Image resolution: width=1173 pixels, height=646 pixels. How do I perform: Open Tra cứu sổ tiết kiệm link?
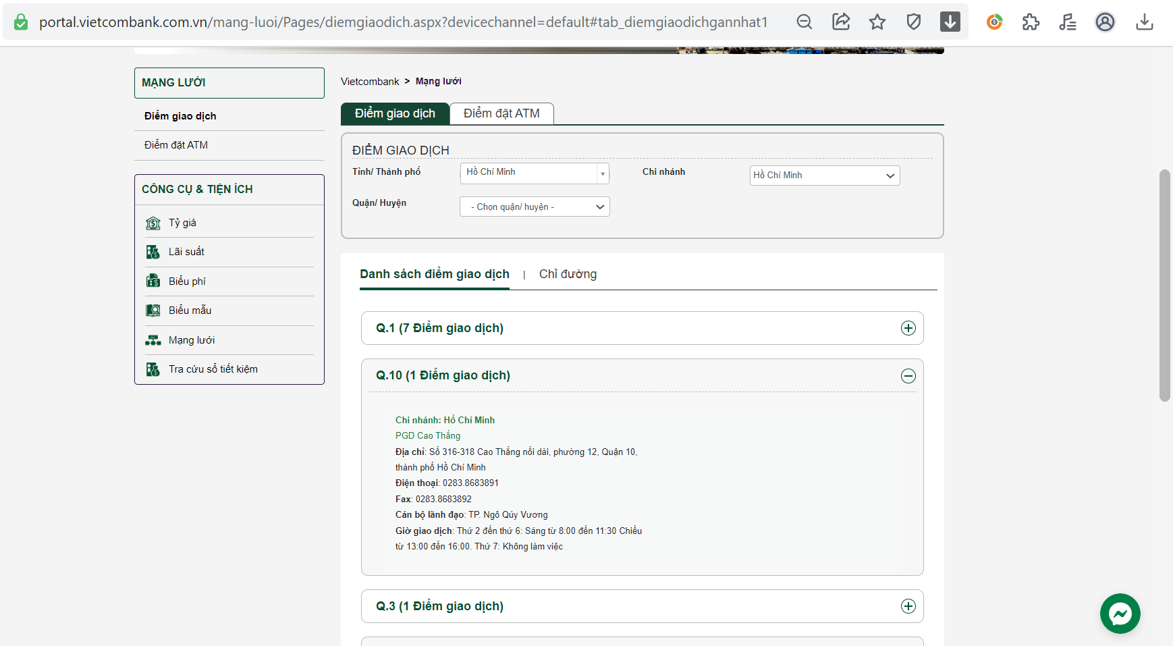tap(213, 369)
